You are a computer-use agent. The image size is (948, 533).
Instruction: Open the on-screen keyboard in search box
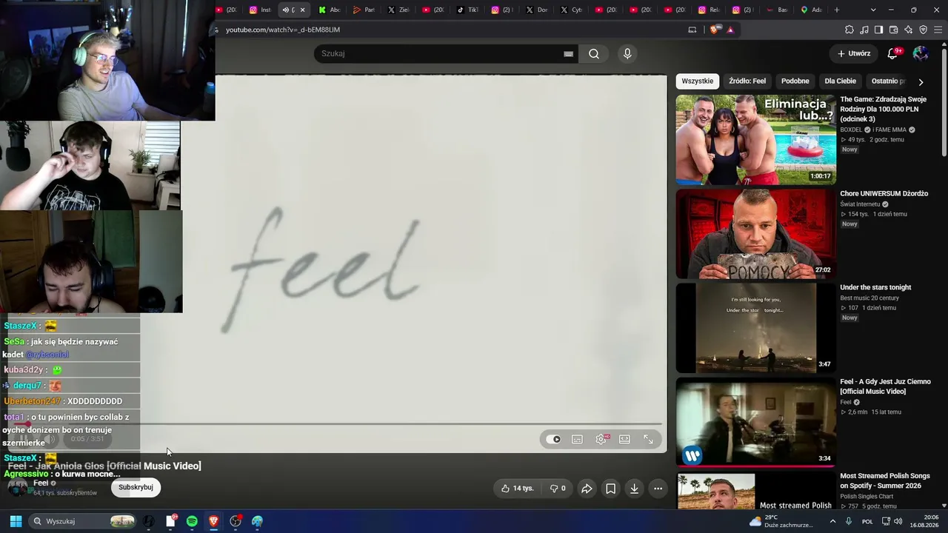(x=568, y=53)
